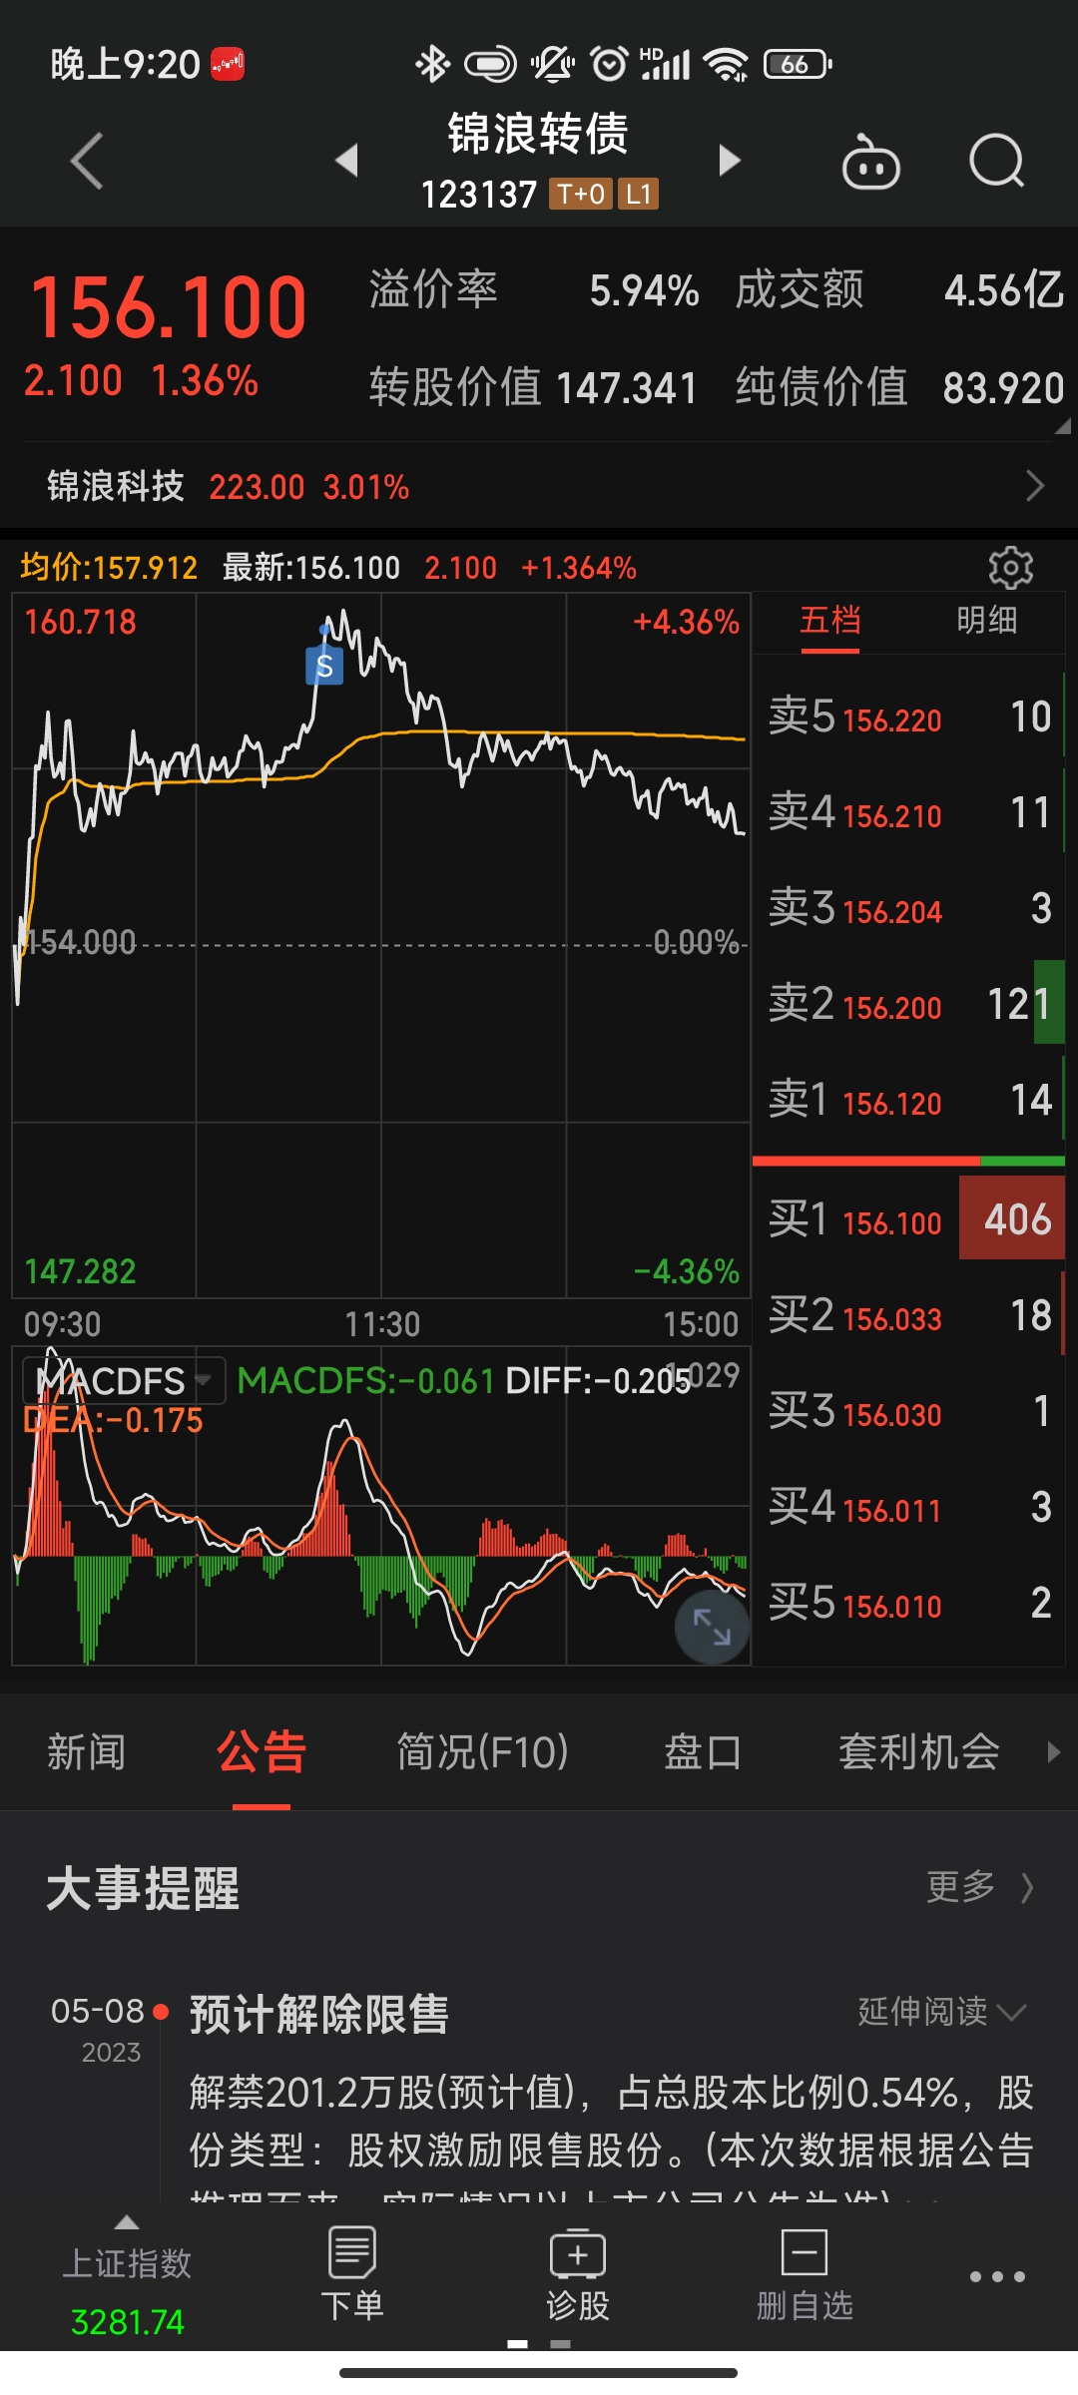
Task: Tap the buy/sell ratio bar
Action: point(908,1162)
